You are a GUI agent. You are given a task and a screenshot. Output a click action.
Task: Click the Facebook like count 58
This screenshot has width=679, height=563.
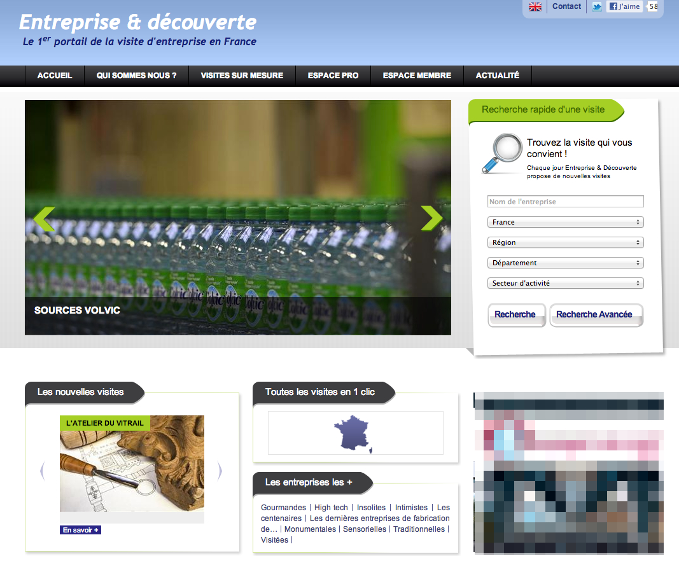click(x=653, y=6)
